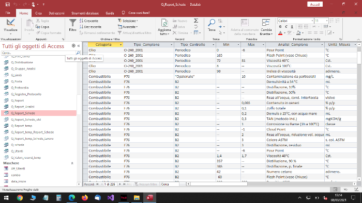Open the Guida tab
Screen dimensions: 362x203
coord(110,13)
